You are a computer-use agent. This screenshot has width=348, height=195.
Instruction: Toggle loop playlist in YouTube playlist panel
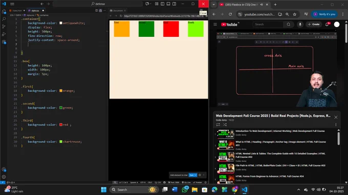[x=218, y=125]
